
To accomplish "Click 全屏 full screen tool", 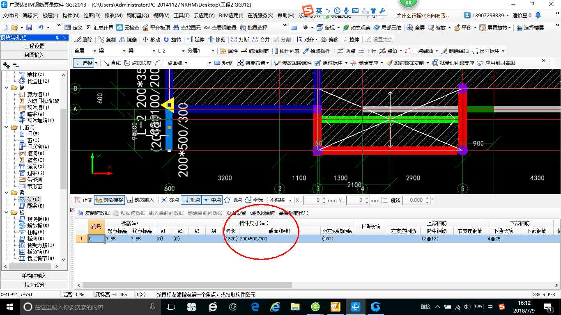I will coord(416,27).
